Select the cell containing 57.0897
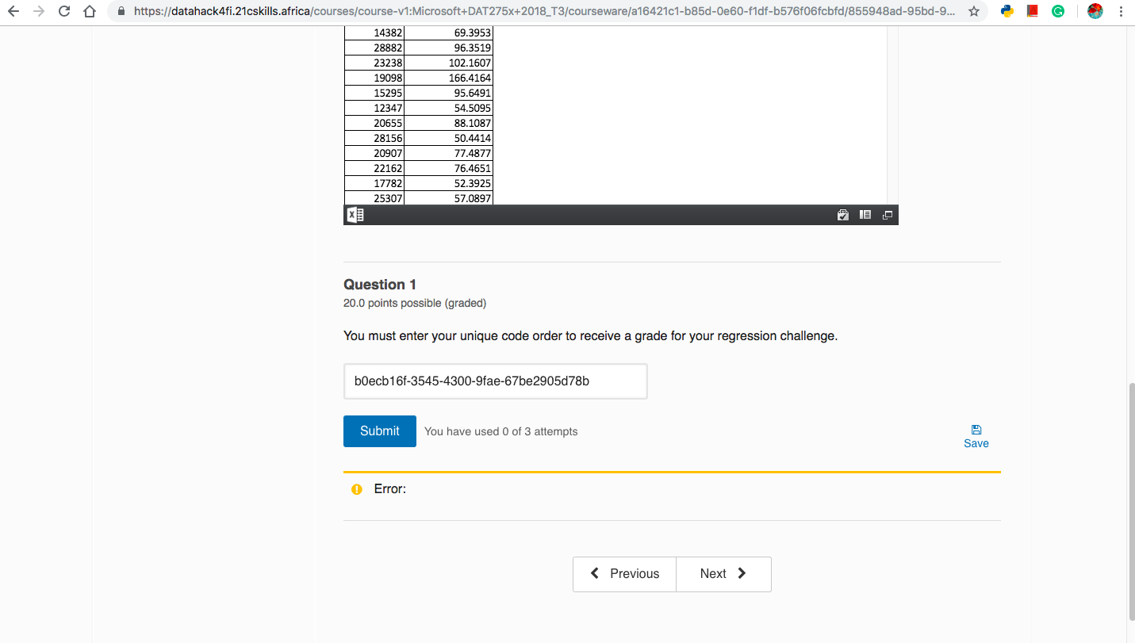This screenshot has height=643, width=1135. click(x=449, y=198)
